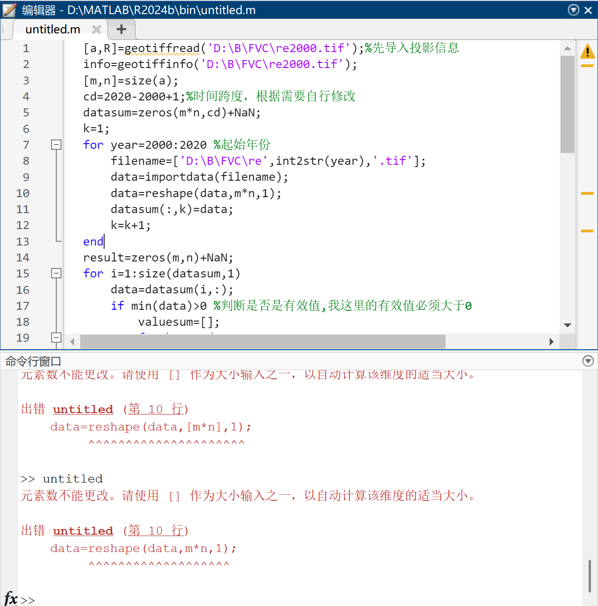Viewport: 598px width, 606px height.
Task: Click the 'for year=2000:2020' statement
Action: 144,145
